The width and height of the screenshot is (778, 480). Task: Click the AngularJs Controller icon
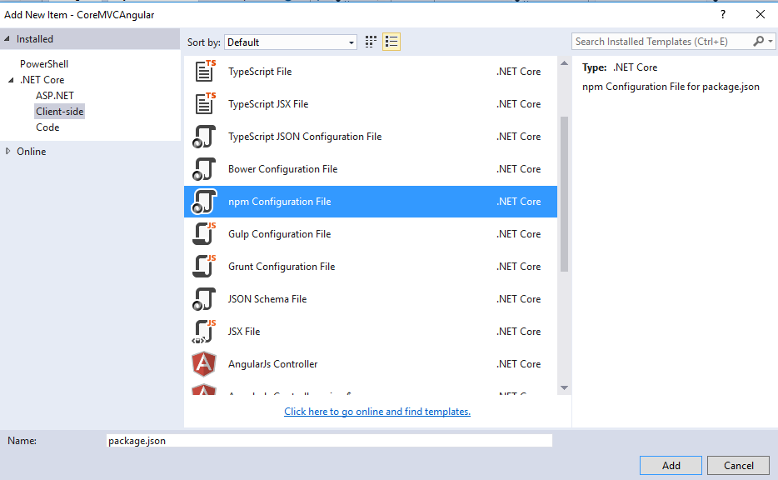tap(204, 364)
